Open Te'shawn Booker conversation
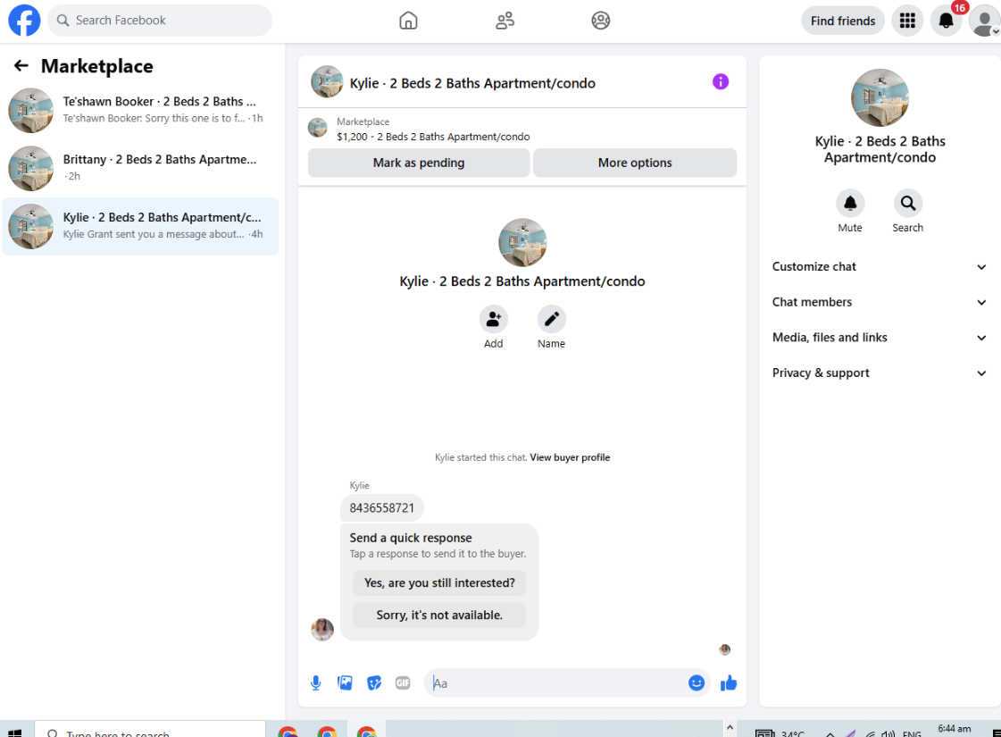Screen dimensions: 1001x737 point(140,110)
